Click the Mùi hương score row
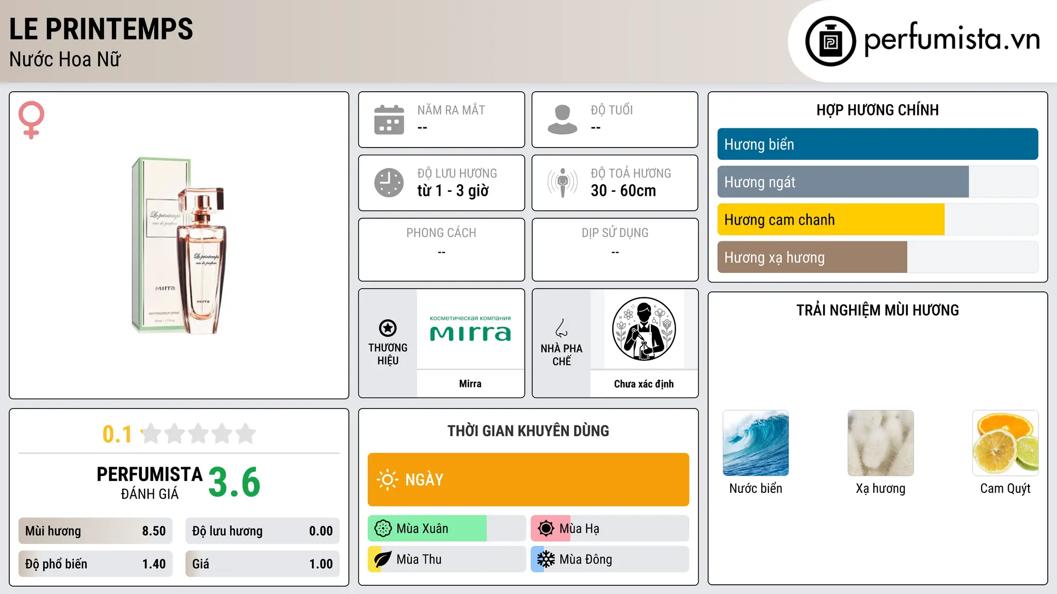This screenshot has height=594, width=1057. pos(95,531)
